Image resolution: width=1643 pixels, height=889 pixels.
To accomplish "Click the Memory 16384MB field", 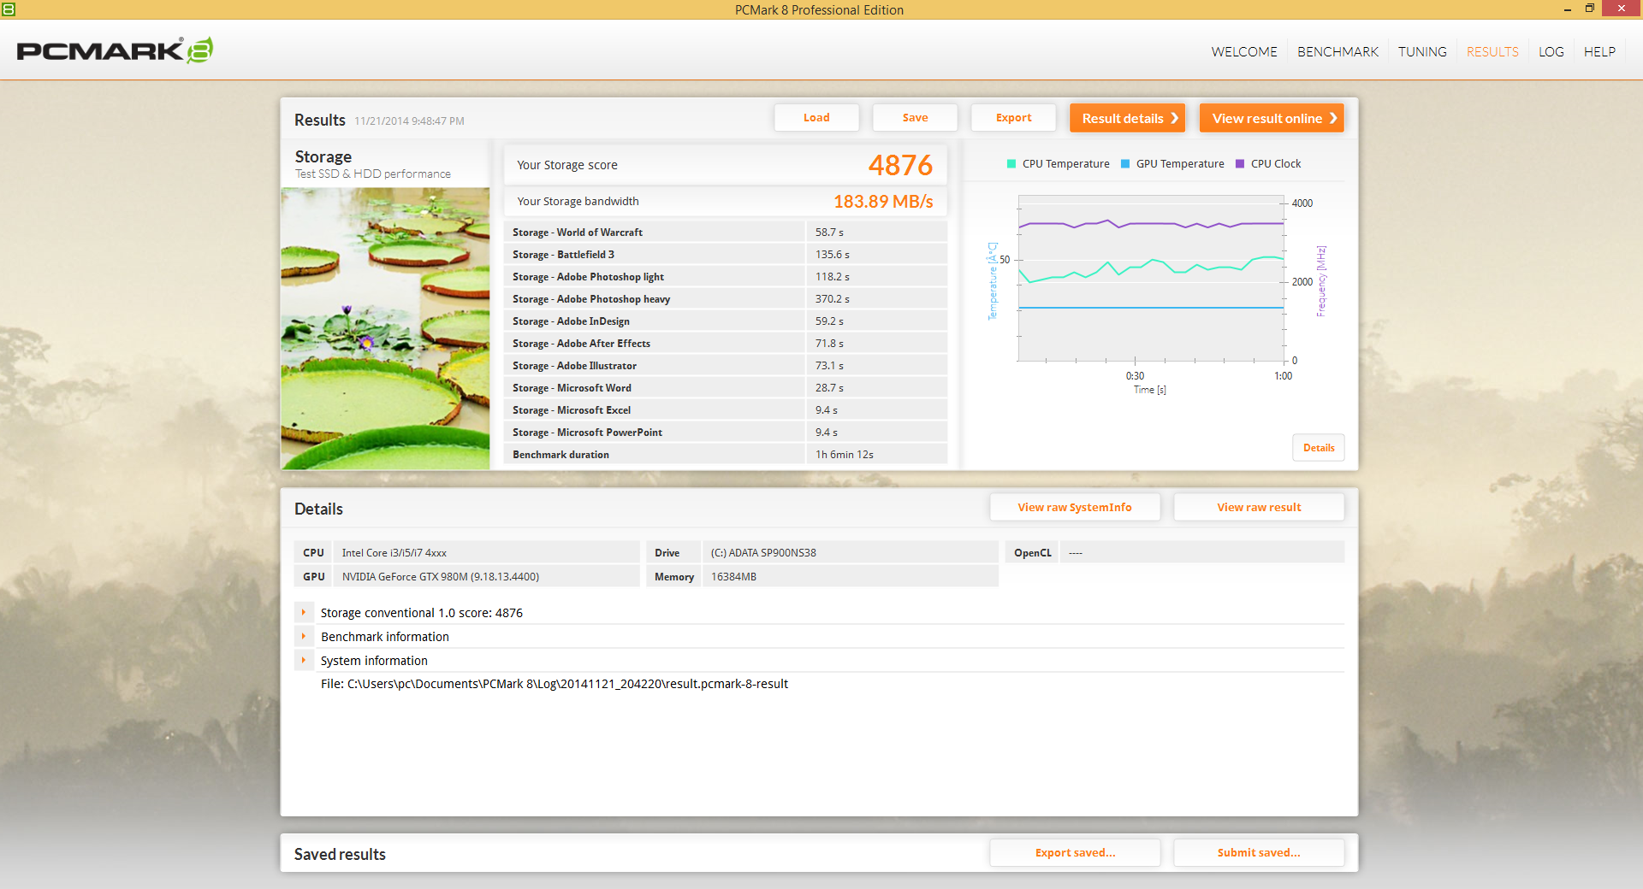I will pyautogui.click(x=850, y=576).
